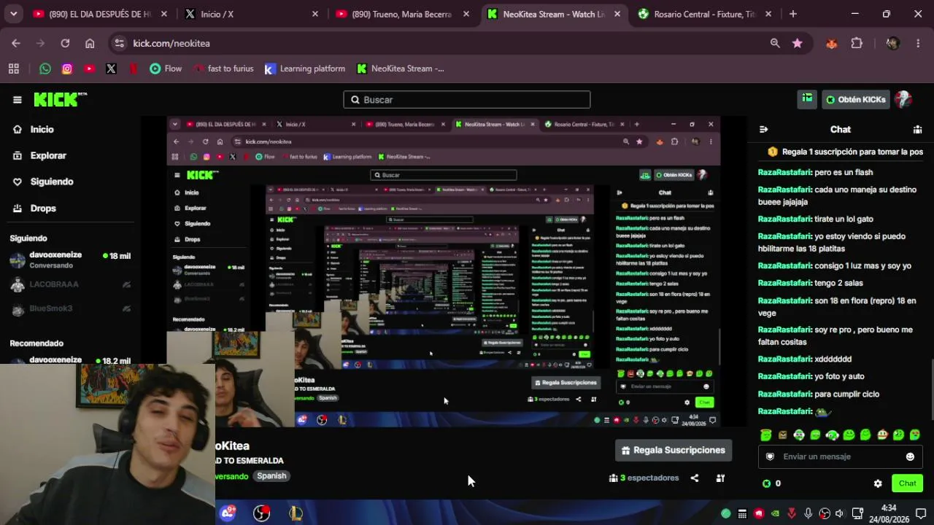Click the Obtén KICKs button
Image resolution: width=934 pixels, height=525 pixels.
point(856,100)
